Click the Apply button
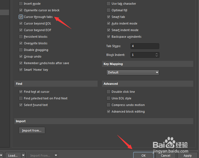199x158 pixels. (x=187, y=155)
